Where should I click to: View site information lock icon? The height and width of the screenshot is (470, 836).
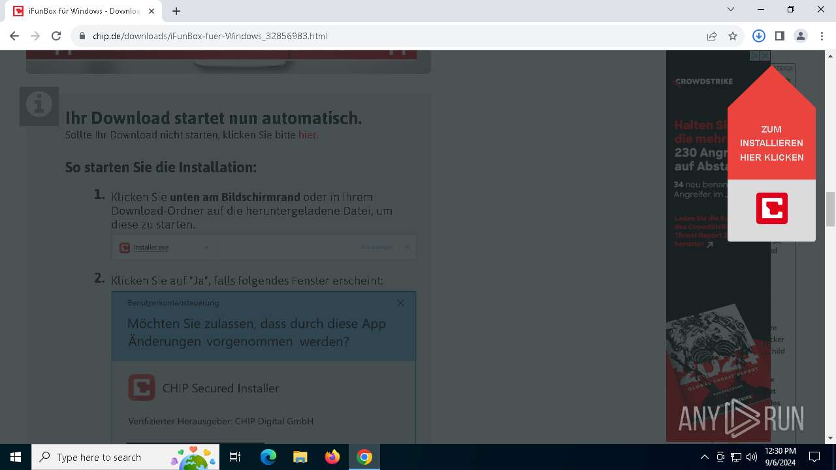pos(82,36)
